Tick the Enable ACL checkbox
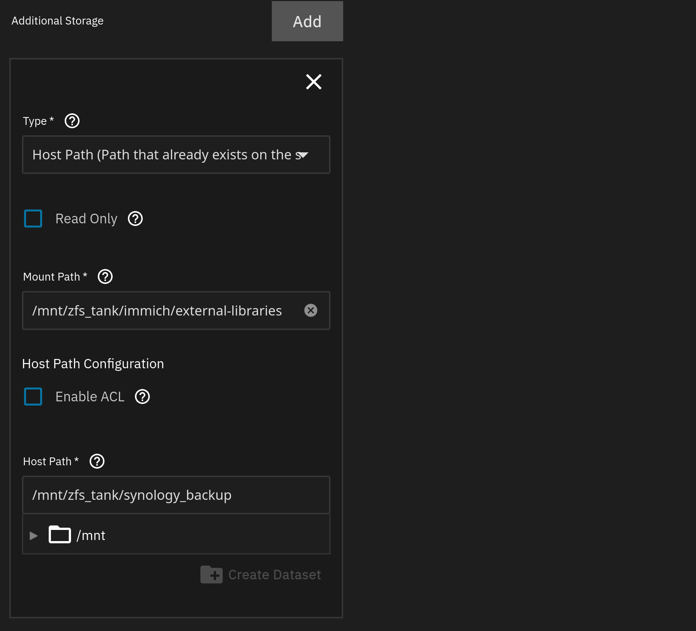 tap(33, 397)
